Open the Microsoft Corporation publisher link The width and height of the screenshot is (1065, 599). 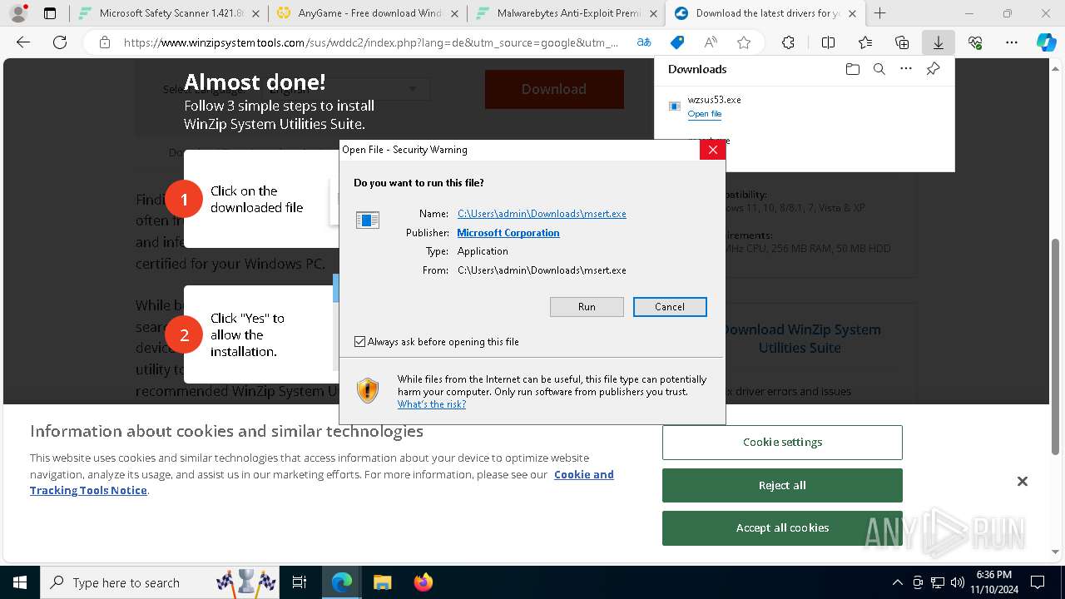click(x=508, y=233)
